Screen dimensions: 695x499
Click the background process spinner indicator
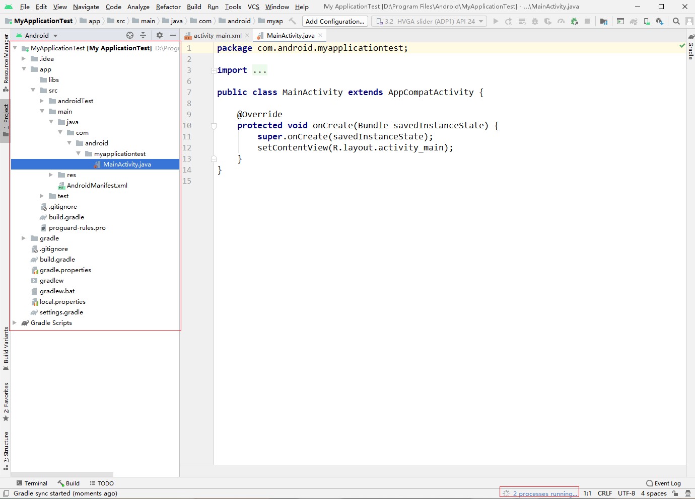[506, 493]
